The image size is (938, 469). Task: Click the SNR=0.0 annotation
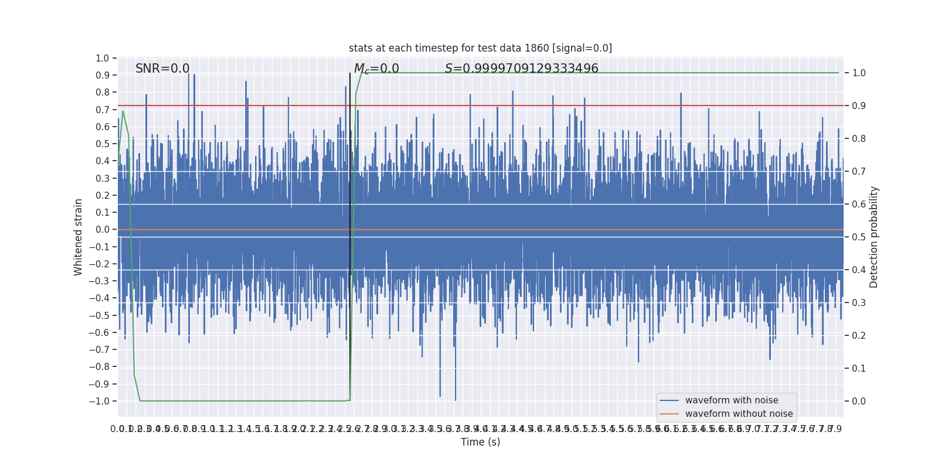pos(162,69)
